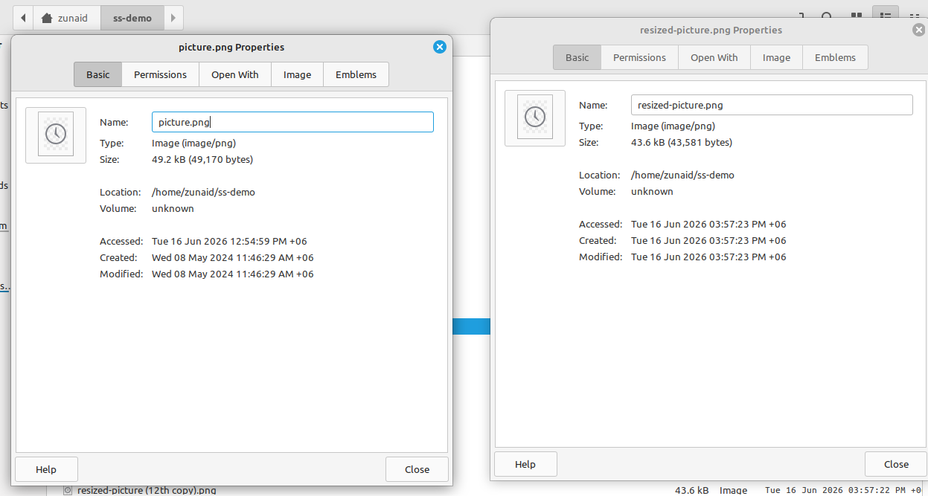
Task: Select the size text 43.6 kB (43,581 bytes)
Action: pos(682,142)
